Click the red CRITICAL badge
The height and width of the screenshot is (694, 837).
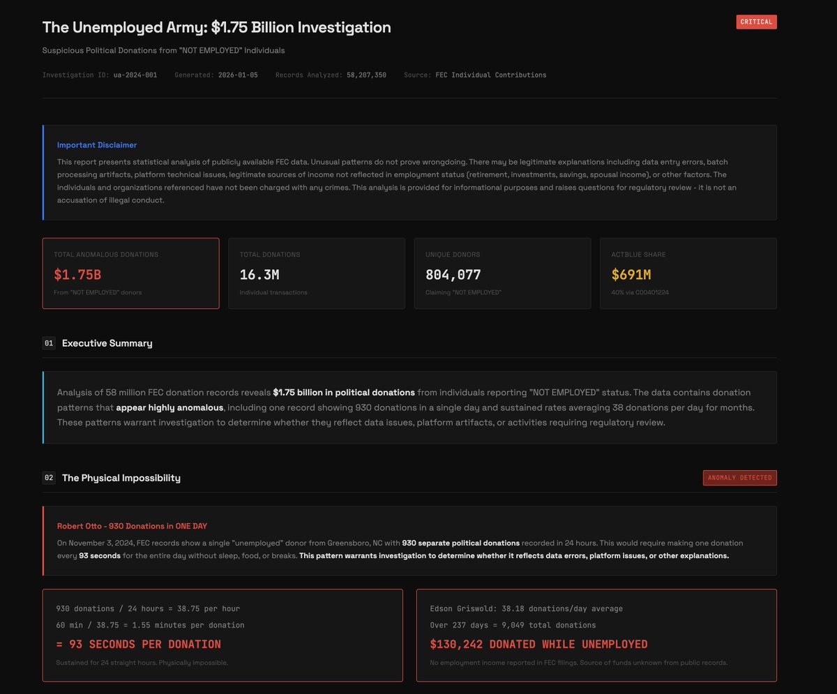click(x=756, y=22)
